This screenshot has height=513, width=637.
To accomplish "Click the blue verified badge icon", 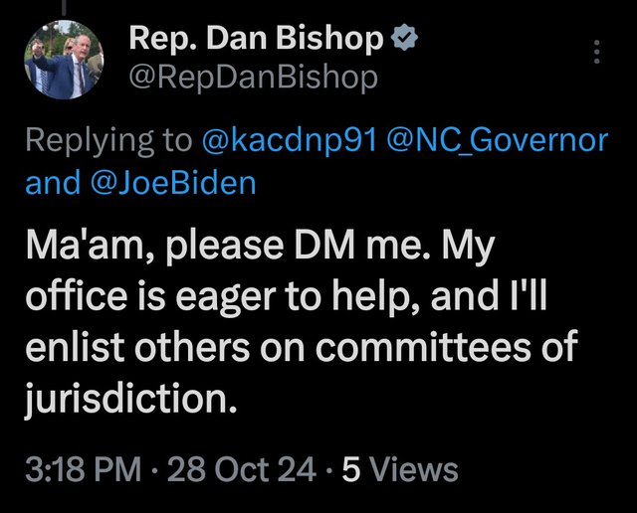I will [x=404, y=39].
